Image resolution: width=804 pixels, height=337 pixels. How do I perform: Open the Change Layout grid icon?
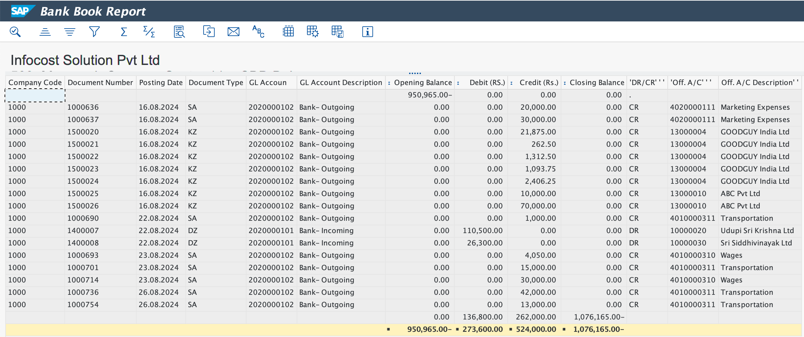point(288,32)
